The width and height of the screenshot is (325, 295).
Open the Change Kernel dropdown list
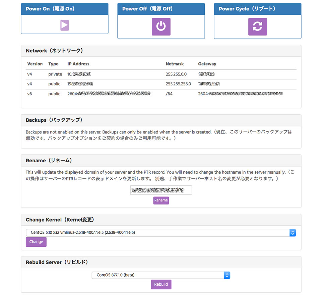tap(161, 233)
